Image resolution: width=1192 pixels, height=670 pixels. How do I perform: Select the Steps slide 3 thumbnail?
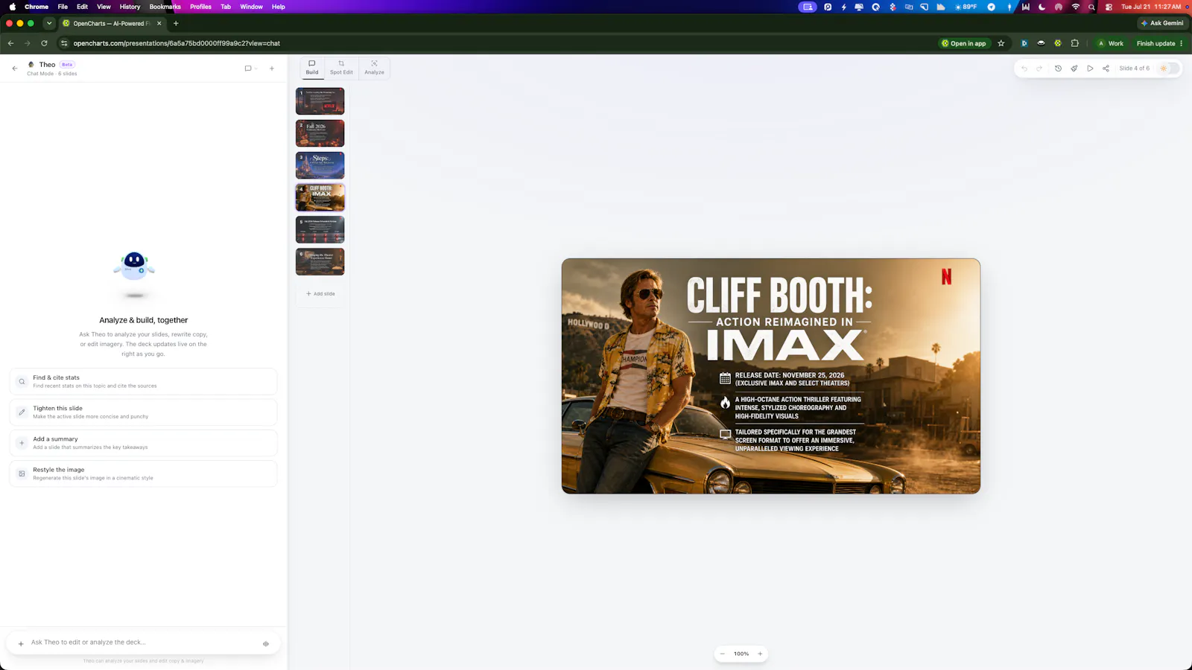point(320,165)
